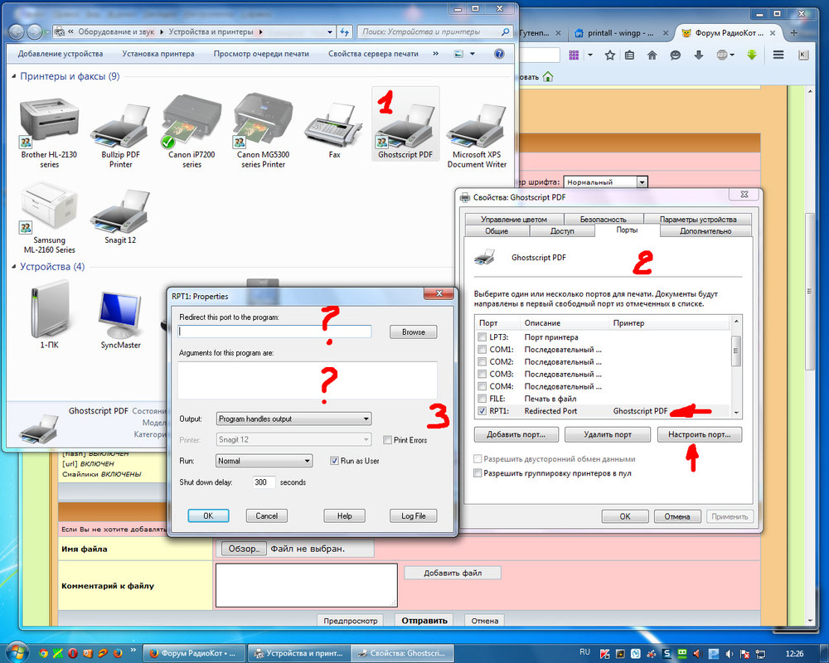This screenshot has height=663, width=829.
Task: Open the browser home icon
Action: 652,55
